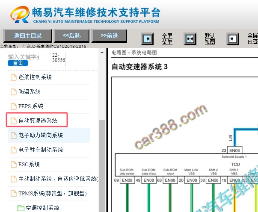This screenshot has width=258, height=212.
Task: Click the page icon beside 电子驻车制动系统
Action: point(14,150)
